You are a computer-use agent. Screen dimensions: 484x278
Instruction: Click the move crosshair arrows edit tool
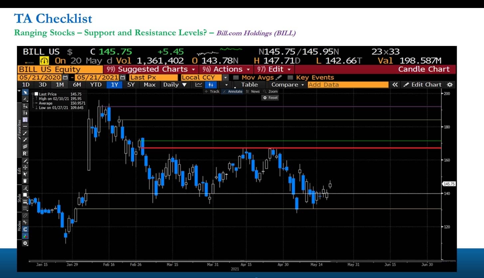click(25, 167)
